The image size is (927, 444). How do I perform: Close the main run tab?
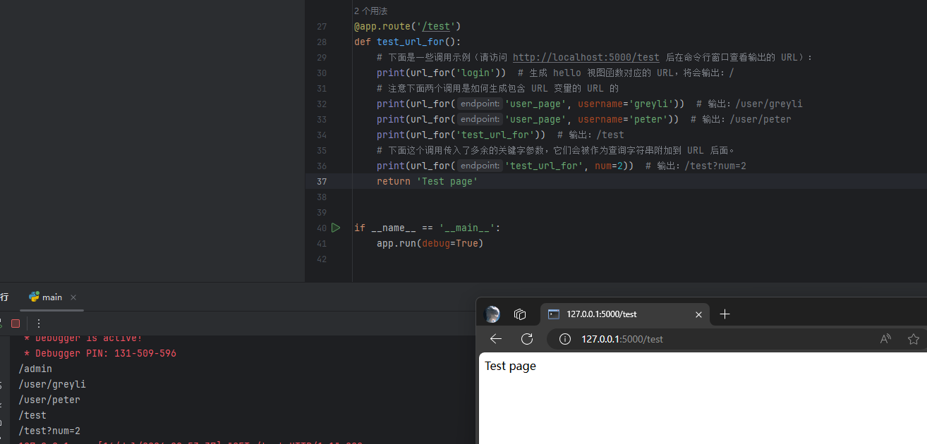coord(73,297)
